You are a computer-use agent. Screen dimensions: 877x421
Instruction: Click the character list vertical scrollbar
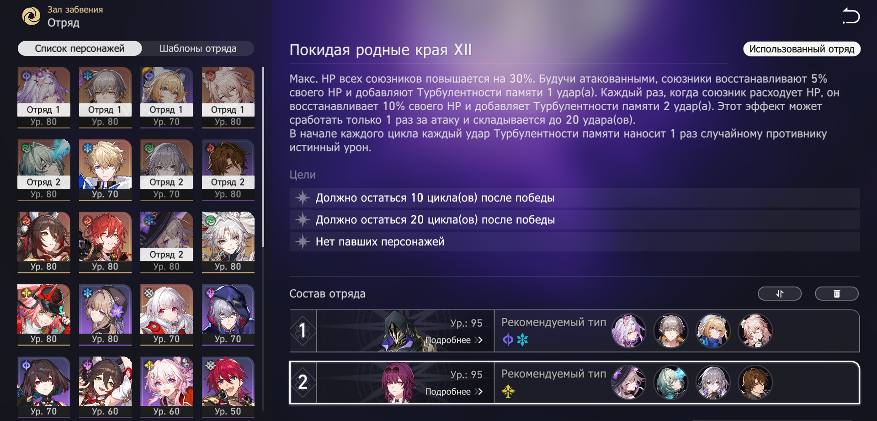(263, 157)
